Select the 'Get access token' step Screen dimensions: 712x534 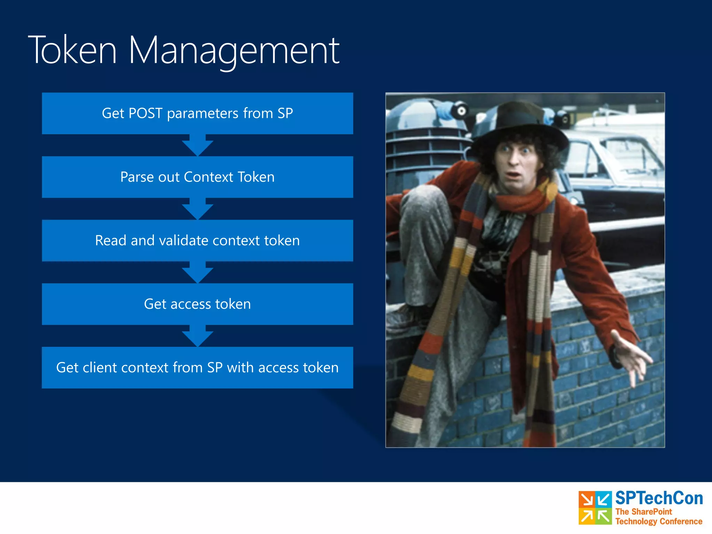click(x=197, y=304)
